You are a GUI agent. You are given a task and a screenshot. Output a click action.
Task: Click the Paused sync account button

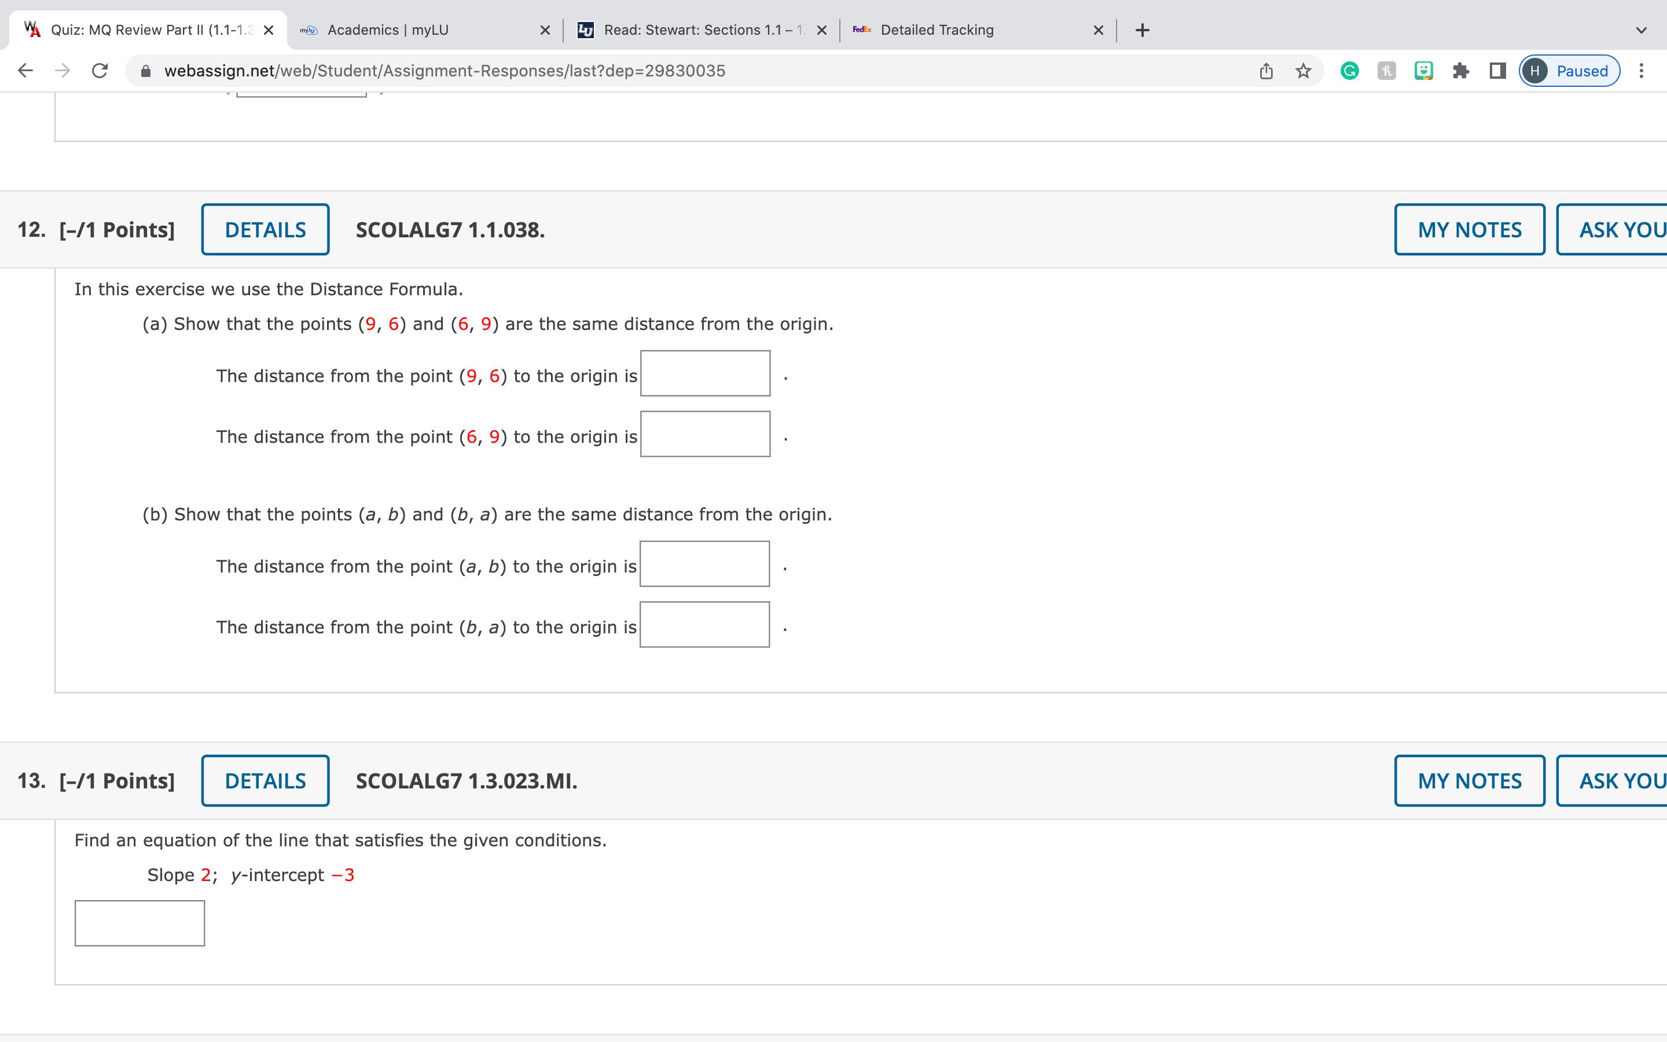click(1569, 70)
